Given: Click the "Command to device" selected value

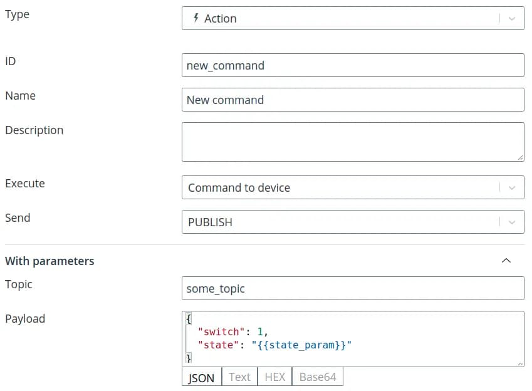Looking at the screenshot, I should 239,187.
